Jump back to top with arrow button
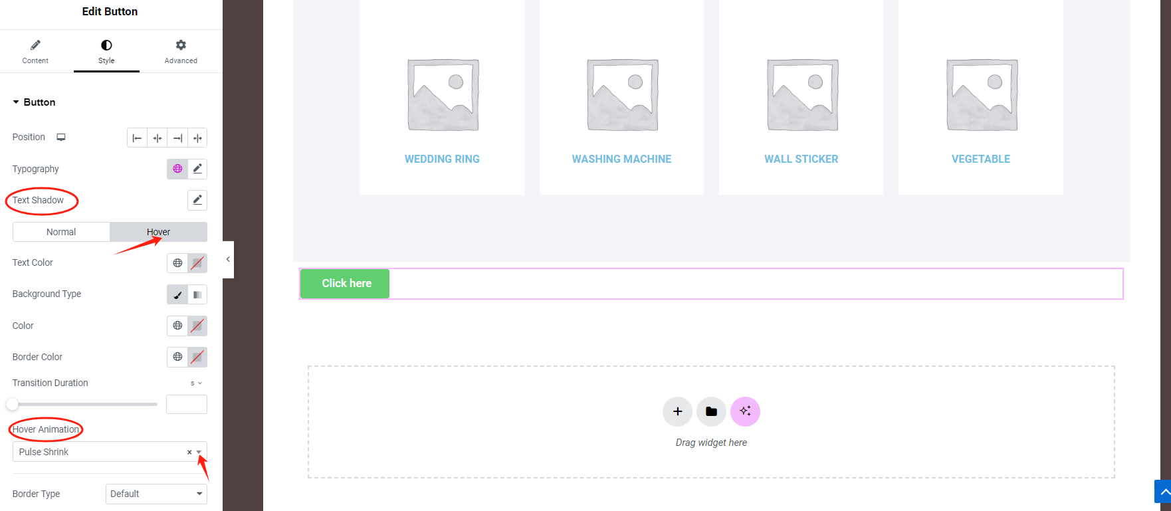Image resolution: width=1171 pixels, height=511 pixels. pos(1163,492)
